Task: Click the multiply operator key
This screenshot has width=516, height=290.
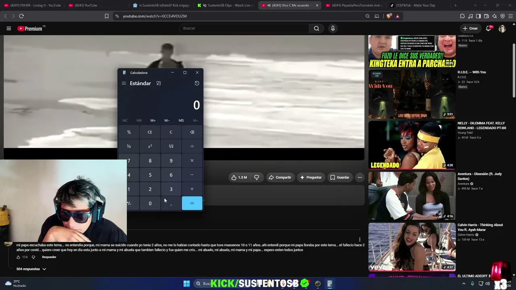Action: 192,161
